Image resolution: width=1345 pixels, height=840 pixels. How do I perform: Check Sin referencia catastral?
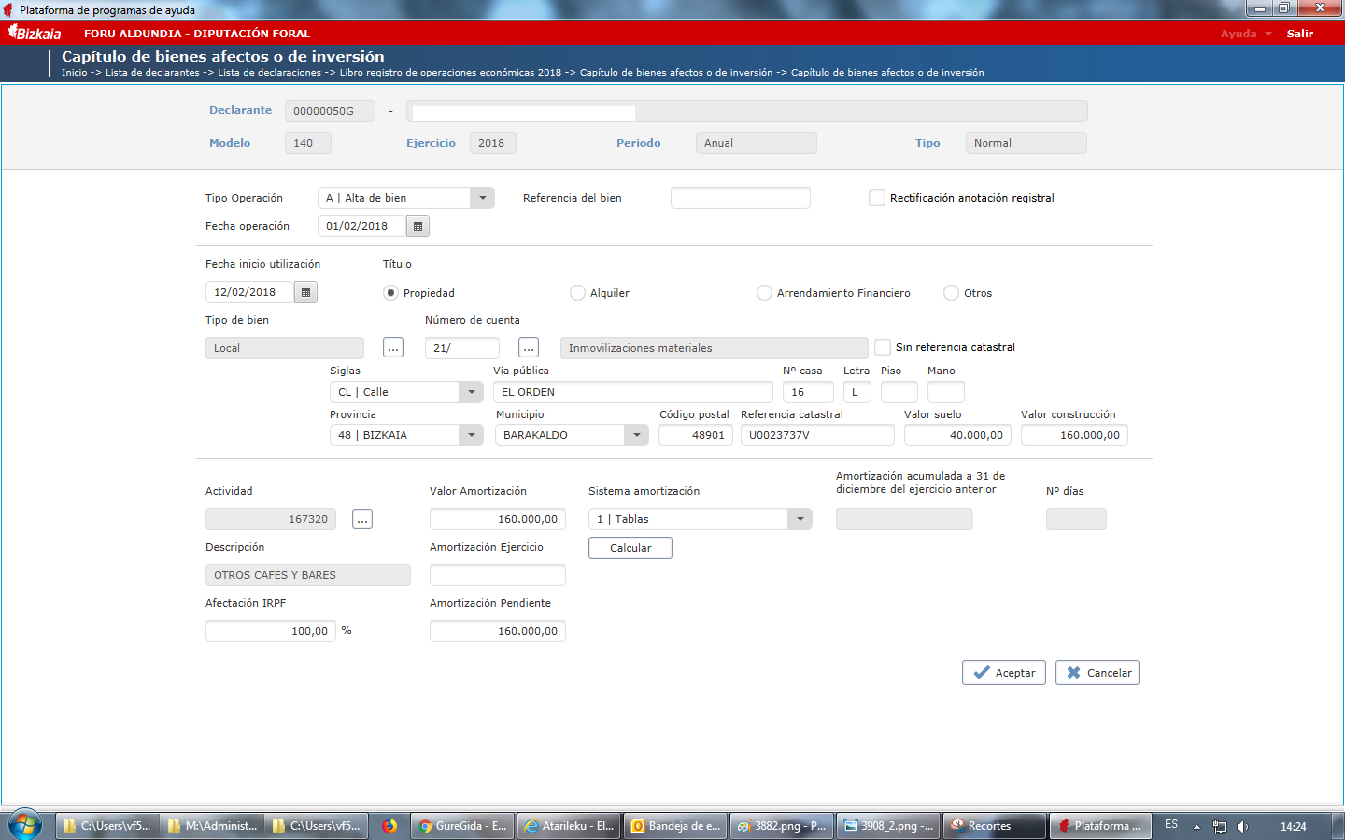[883, 347]
